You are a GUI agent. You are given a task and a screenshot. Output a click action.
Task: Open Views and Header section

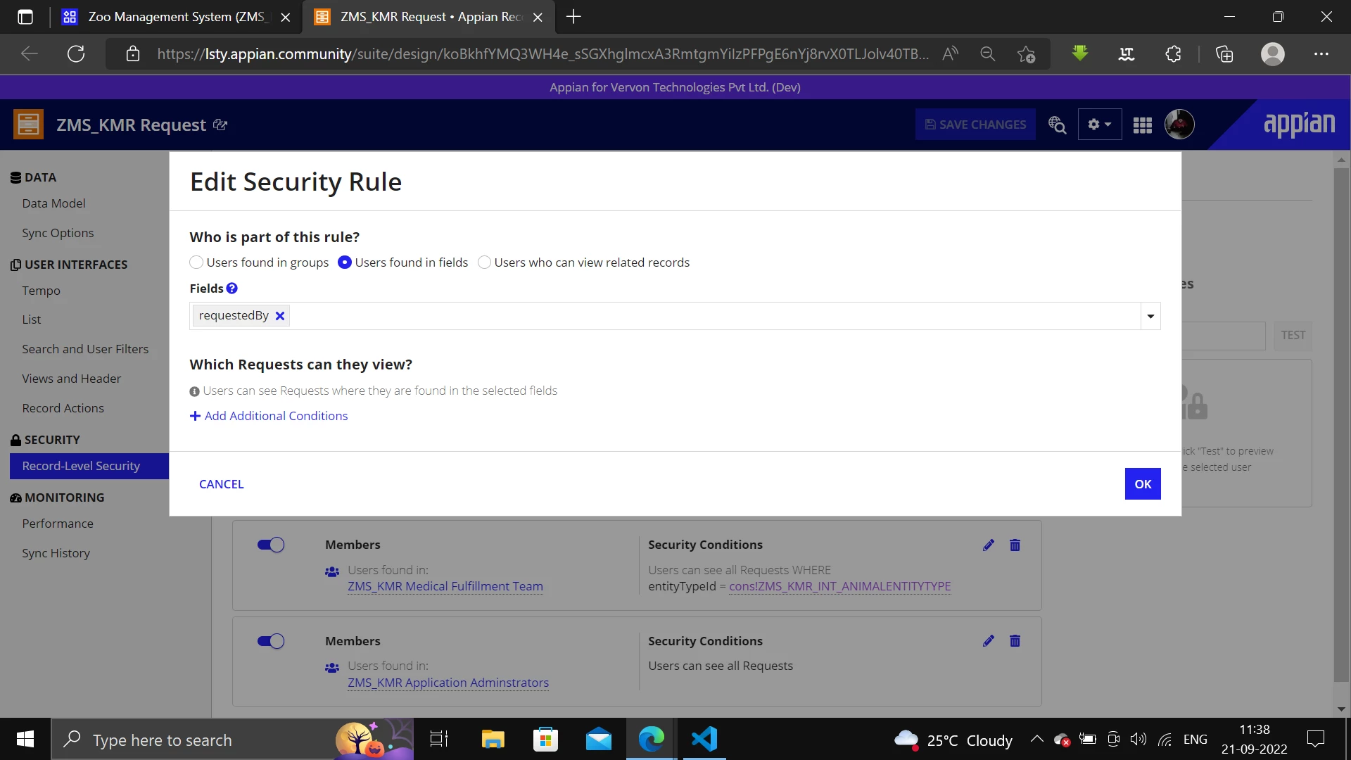pos(71,379)
